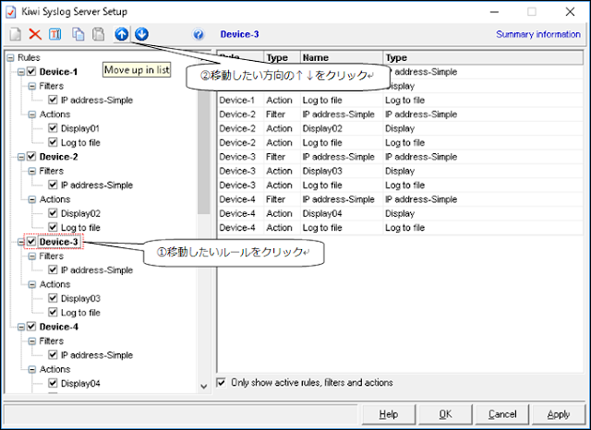Viewport: 591px width, 430px height.
Task: Toggle Only show active rules checkbox
Action: point(222,383)
